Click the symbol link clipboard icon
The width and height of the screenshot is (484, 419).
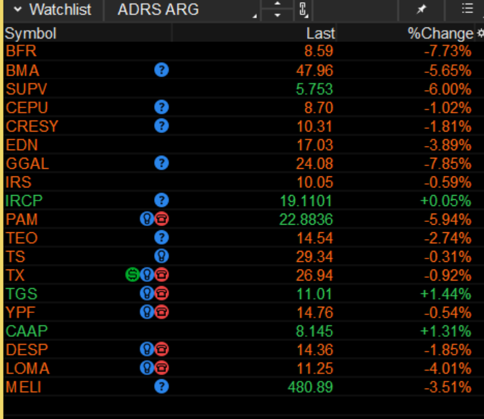pyautogui.click(x=303, y=9)
